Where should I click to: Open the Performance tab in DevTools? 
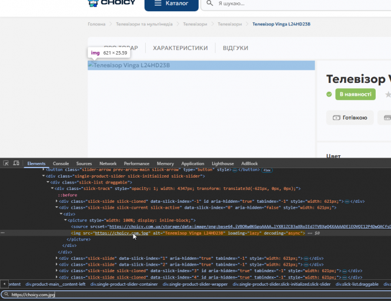click(136, 163)
